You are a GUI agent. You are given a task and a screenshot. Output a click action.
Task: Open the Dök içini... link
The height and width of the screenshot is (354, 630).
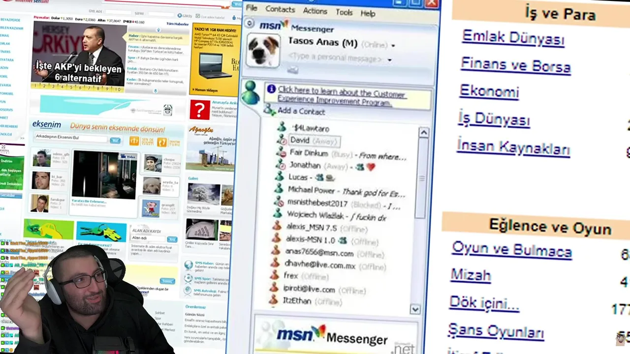click(484, 303)
